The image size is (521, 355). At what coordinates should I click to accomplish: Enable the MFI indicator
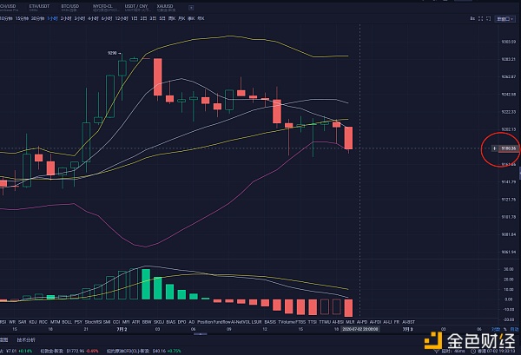[126, 322]
